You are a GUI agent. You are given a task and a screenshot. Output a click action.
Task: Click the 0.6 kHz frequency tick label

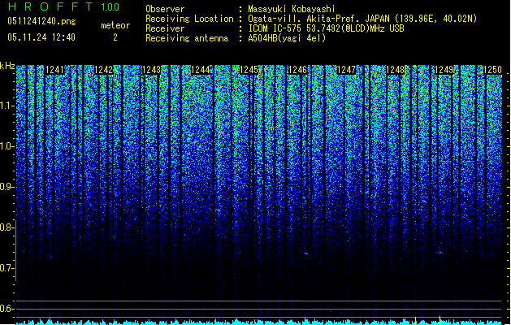click(7, 309)
